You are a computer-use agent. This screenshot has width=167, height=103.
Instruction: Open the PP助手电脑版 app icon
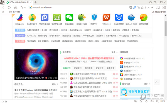point(45,17)
